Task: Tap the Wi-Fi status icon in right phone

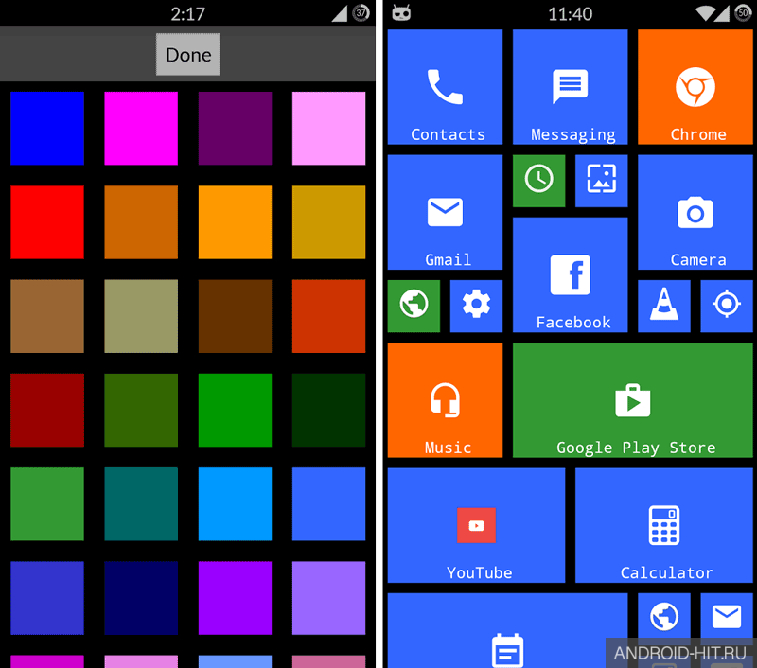Action: pos(705,13)
